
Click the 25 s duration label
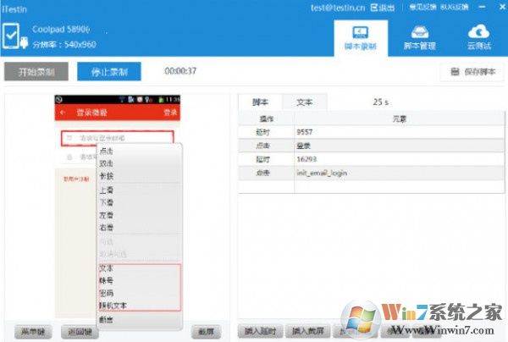(x=381, y=102)
